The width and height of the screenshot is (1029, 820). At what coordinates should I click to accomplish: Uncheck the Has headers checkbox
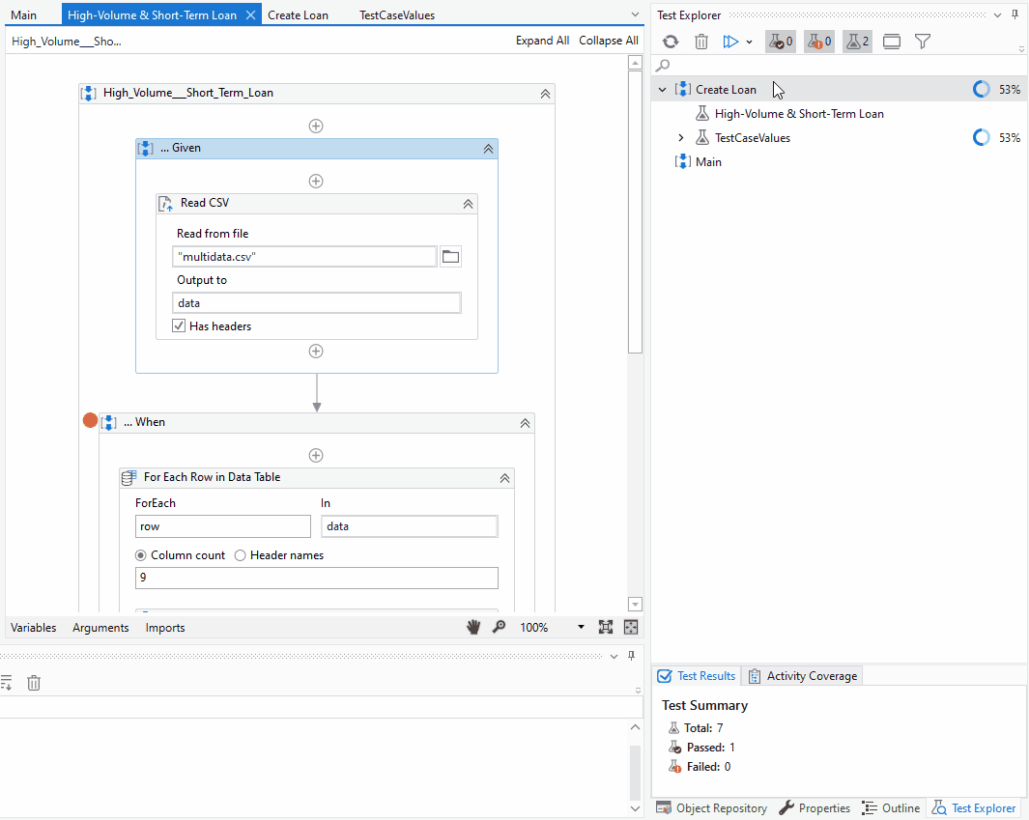(x=179, y=326)
